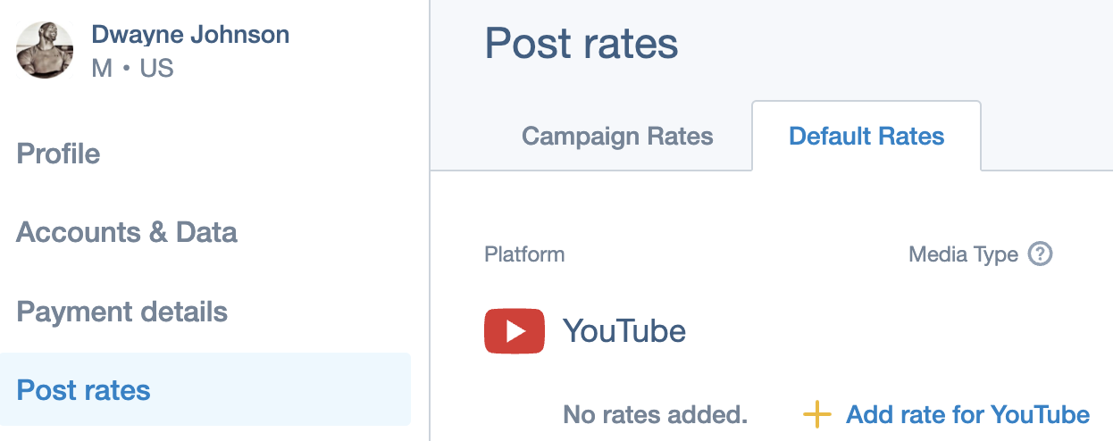The height and width of the screenshot is (441, 1113).
Task: Click the Post rates page heading
Action: pos(582,43)
